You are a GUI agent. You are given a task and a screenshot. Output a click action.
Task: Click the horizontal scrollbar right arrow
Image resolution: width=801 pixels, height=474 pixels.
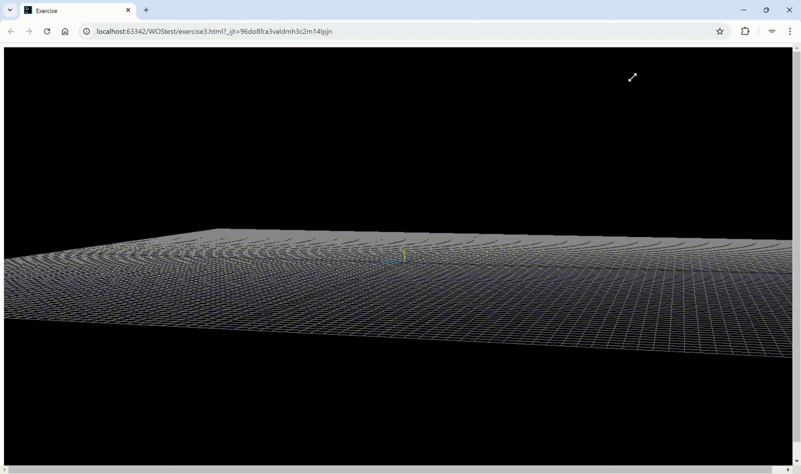(788, 470)
